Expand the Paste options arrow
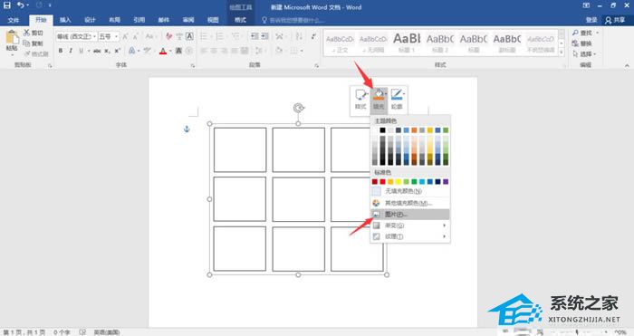 12,54
